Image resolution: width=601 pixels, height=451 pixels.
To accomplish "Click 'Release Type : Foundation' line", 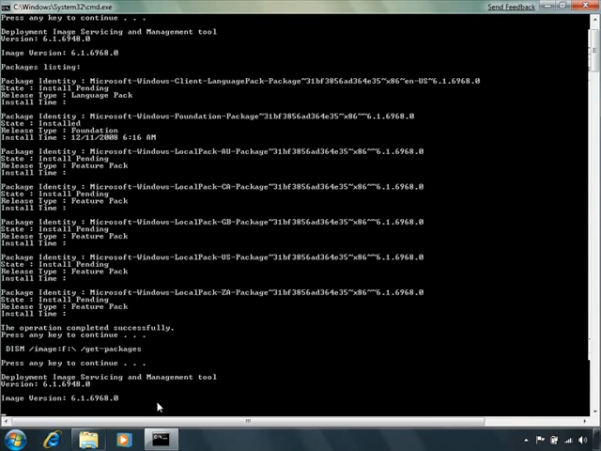I will click(59, 131).
